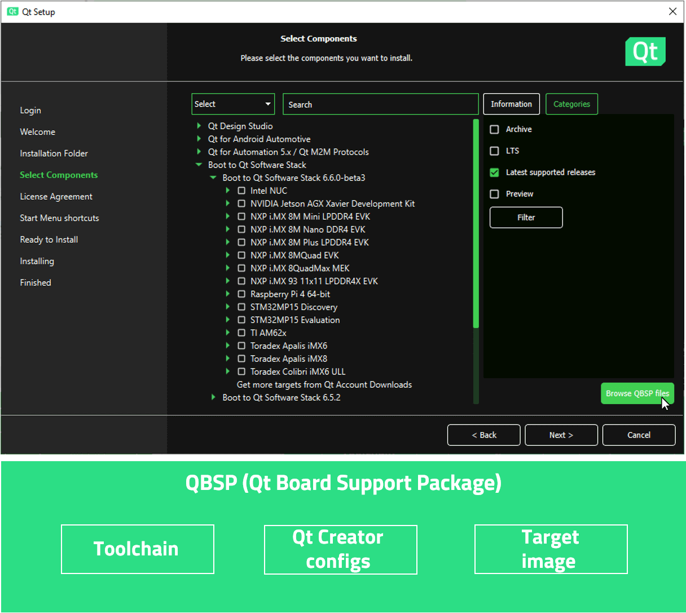Screen dimensions: 686x613
Task: Click the component tree vertical scrollbar
Action: [x=476, y=226]
